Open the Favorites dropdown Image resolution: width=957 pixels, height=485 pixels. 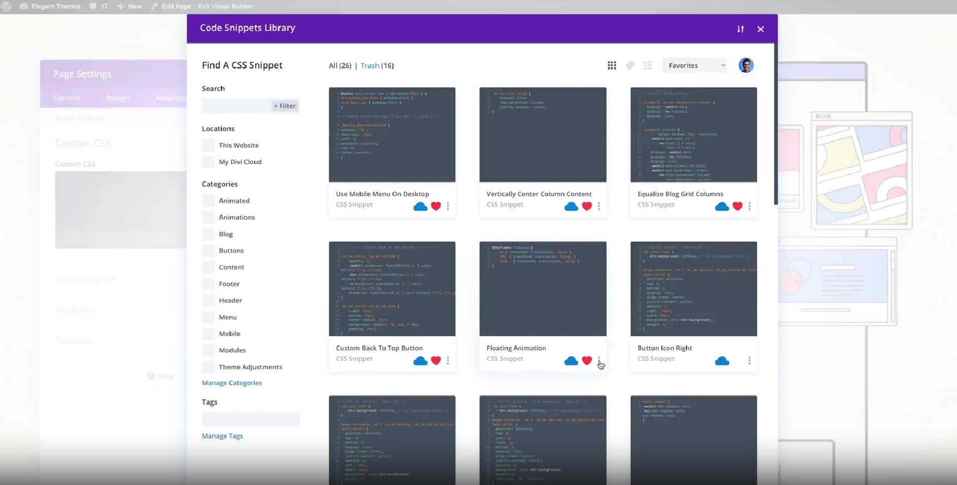coord(694,65)
